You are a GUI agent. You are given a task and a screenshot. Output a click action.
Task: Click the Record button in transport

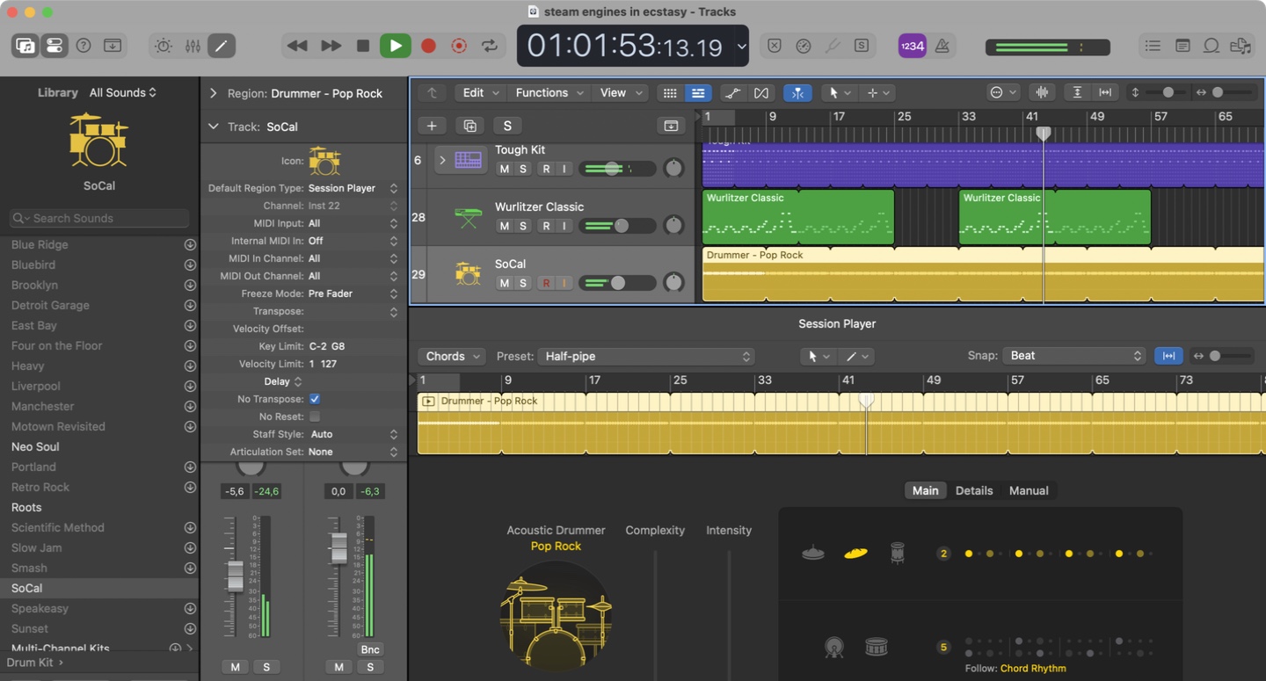(x=428, y=46)
